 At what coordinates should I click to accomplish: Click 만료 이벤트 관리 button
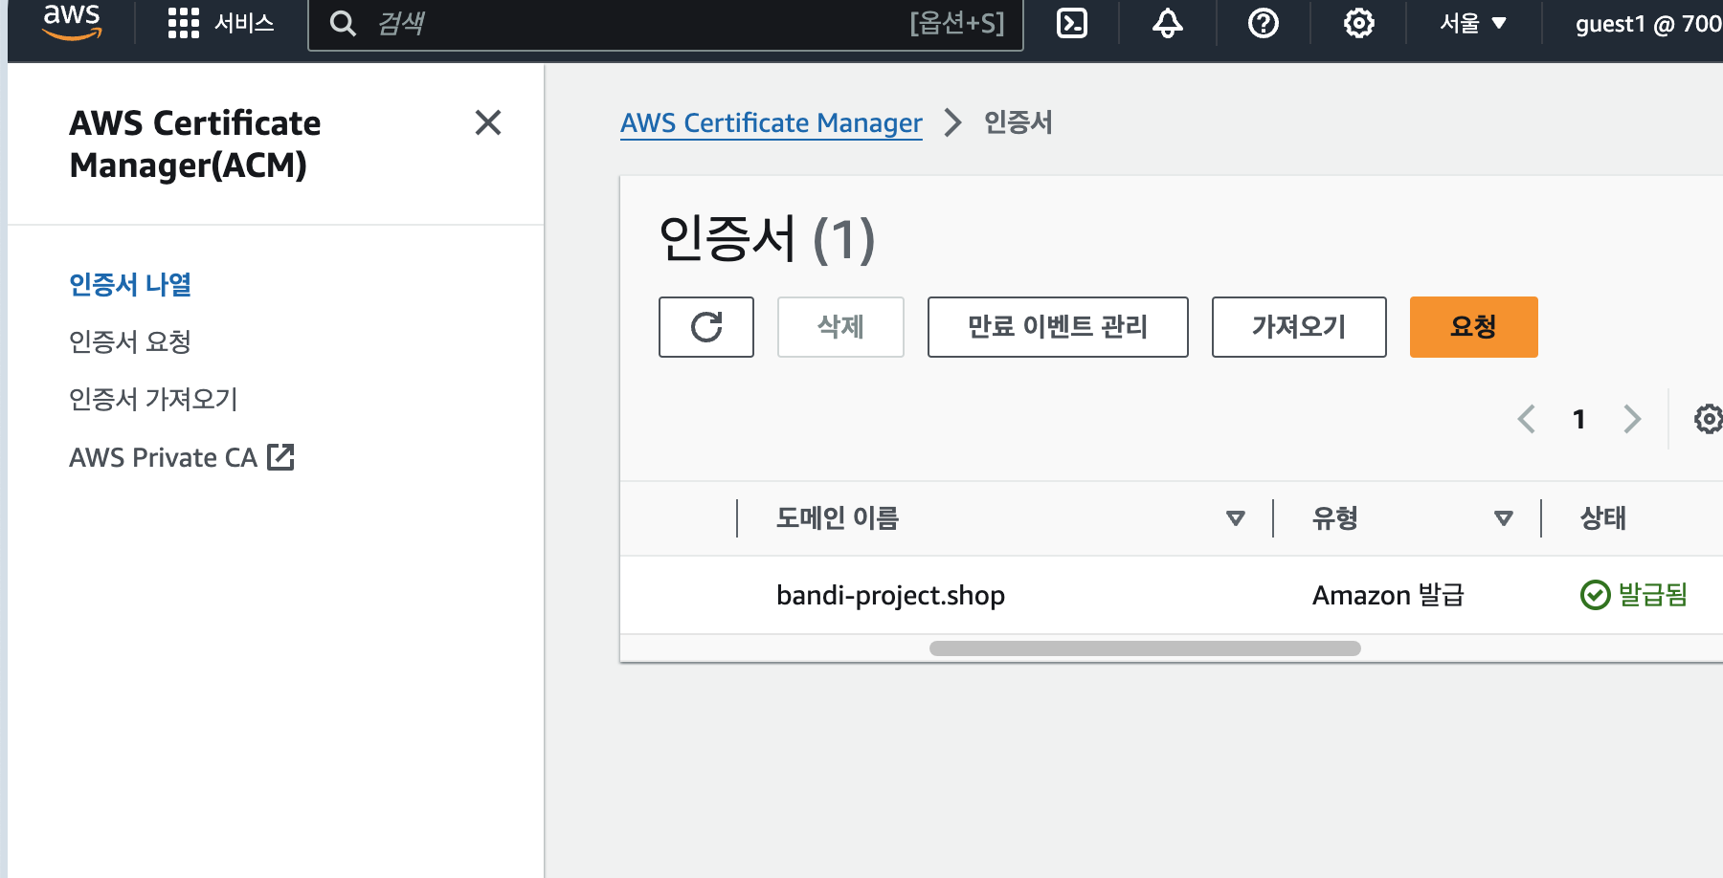click(x=1058, y=327)
